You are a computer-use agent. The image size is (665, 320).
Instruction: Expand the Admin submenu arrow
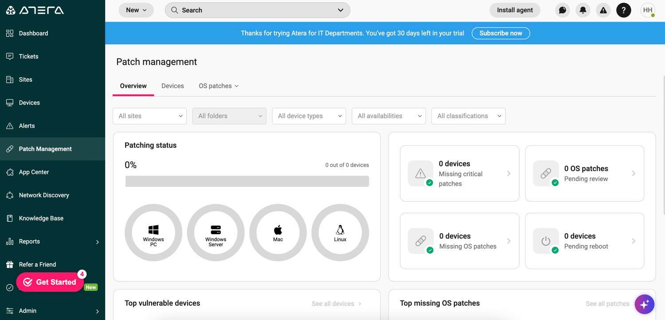click(x=98, y=311)
